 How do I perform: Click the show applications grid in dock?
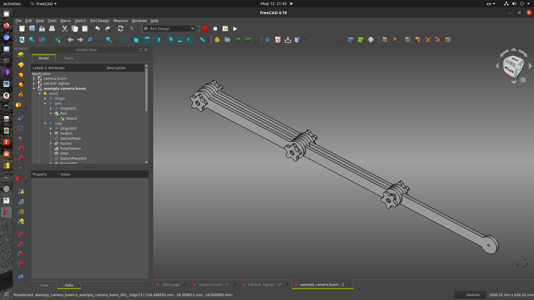6,294
